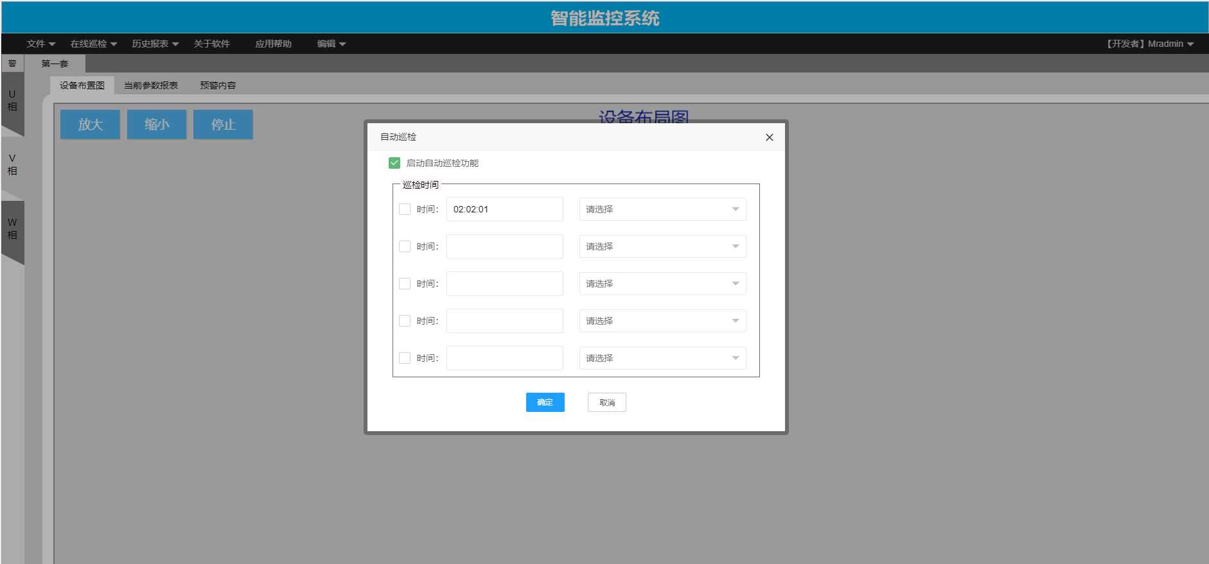Check the second 时间 row checkbox
Screen dimensions: 1209x564
coord(405,246)
